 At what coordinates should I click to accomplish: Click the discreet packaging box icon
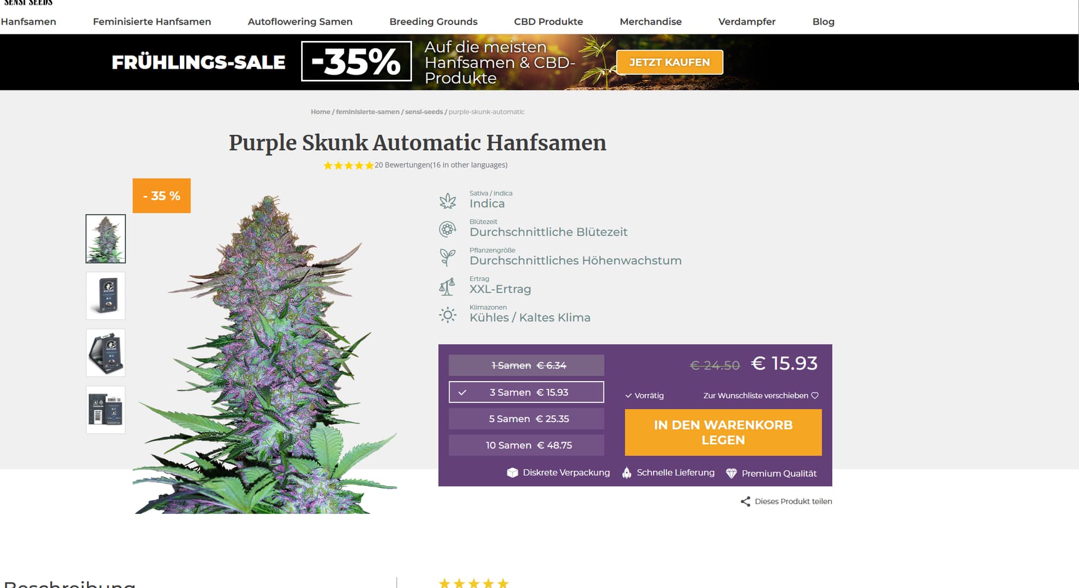[x=512, y=473]
